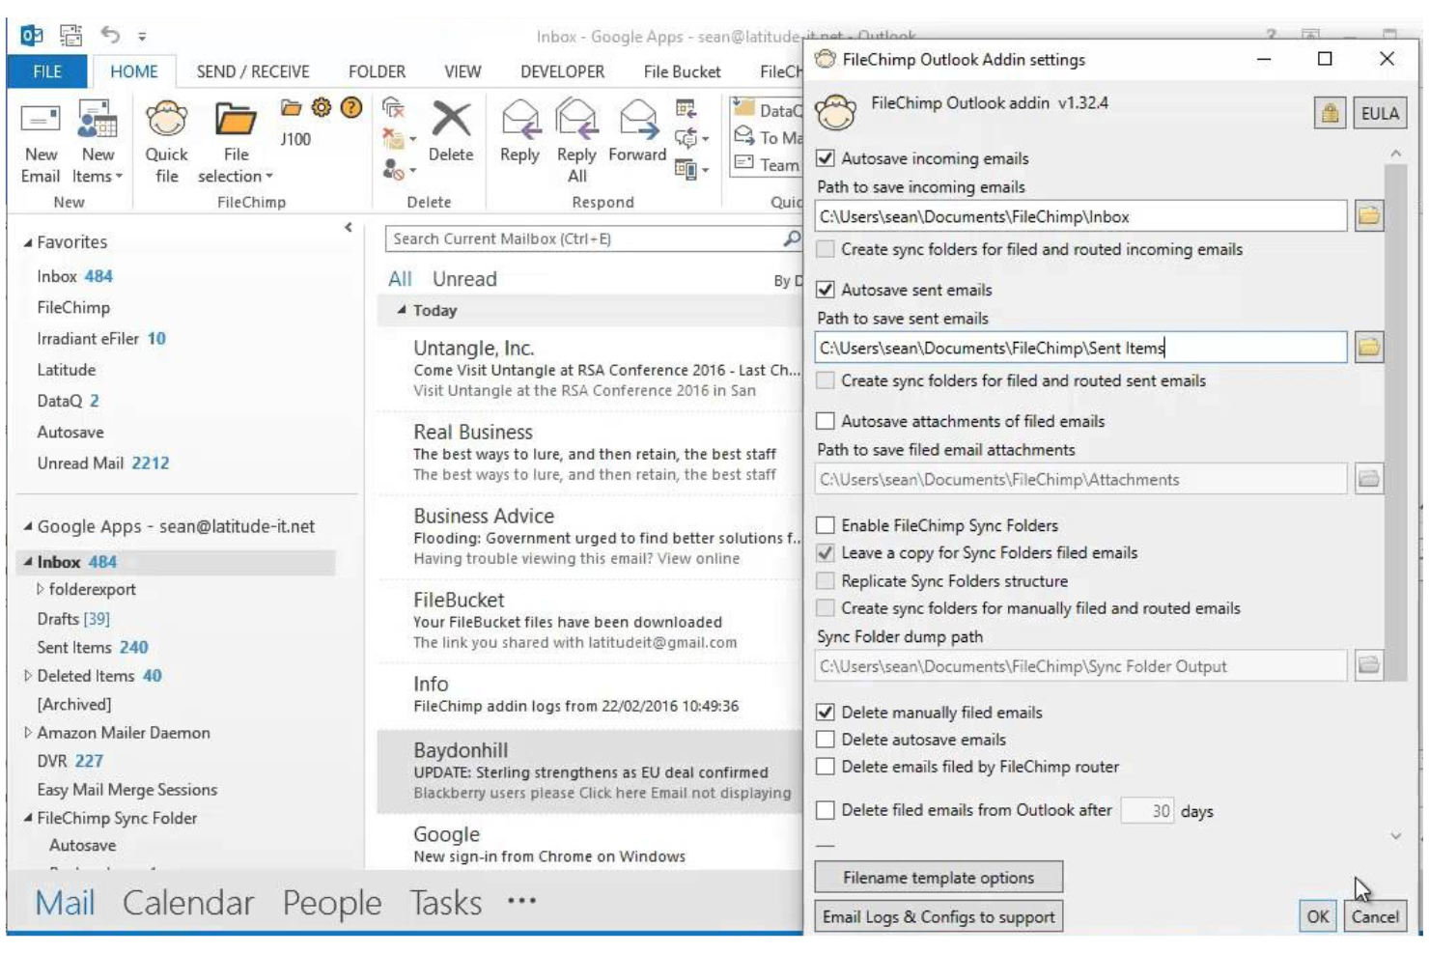Click Cancel in settings dialog
The width and height of the screenshot is (1429, 953).
pos(1375,917)
